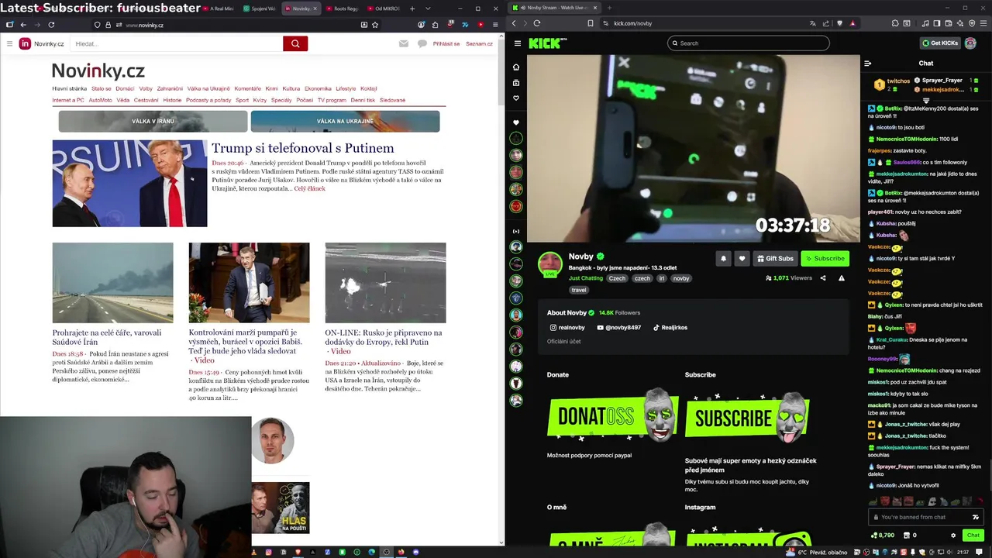Open the Zahraniční news section

pos(170,88)
